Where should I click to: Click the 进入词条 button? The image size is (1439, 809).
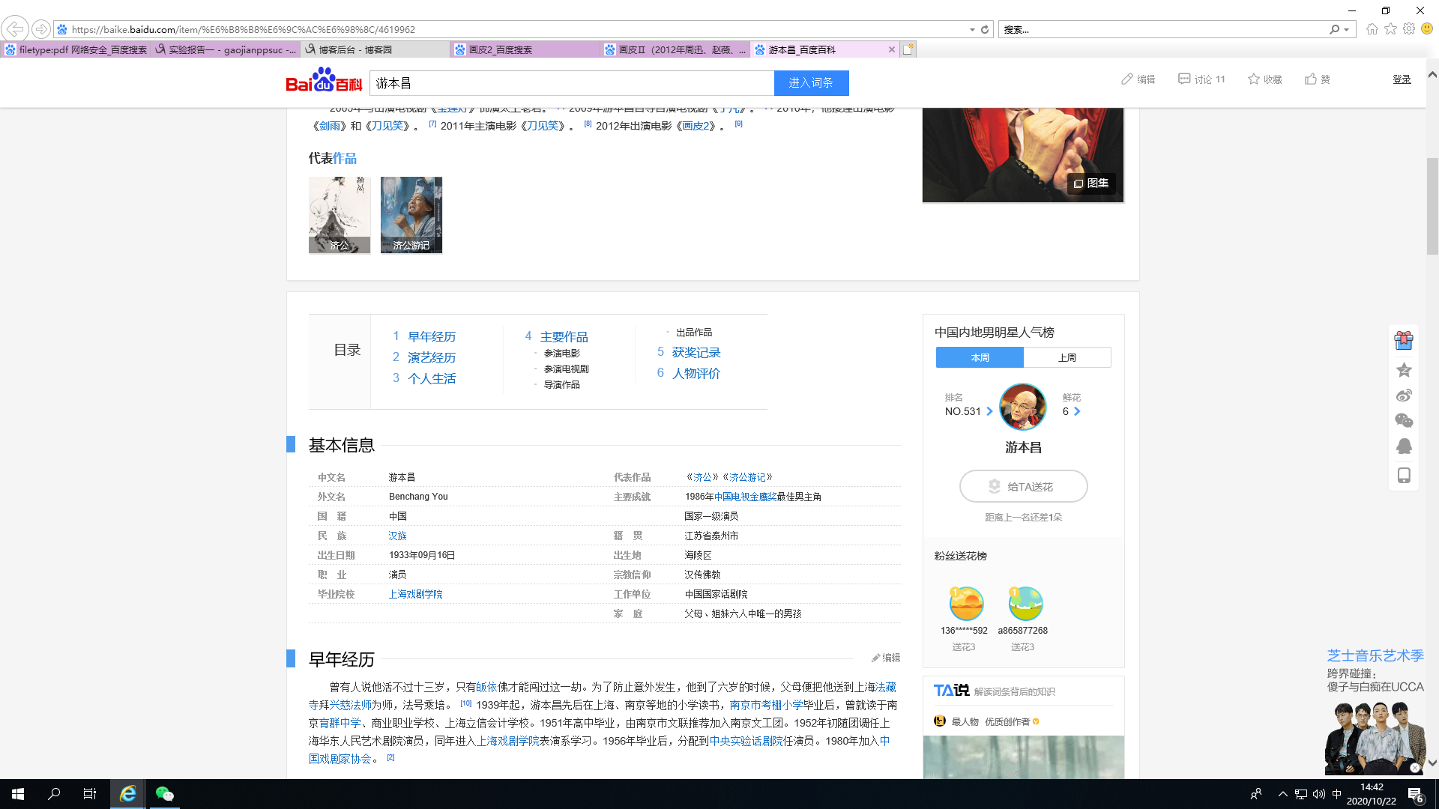811,83
